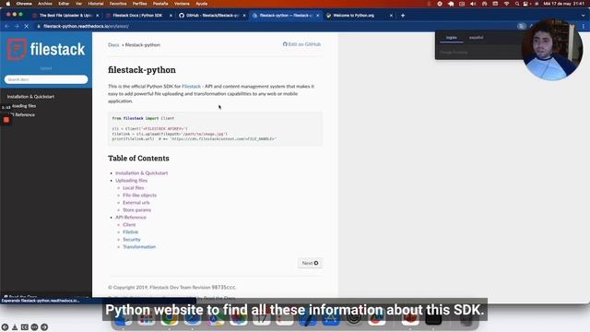The image size is (590, 332).
Task: Close the 'The Best File Uploader' tab
Action: [98, 16]
